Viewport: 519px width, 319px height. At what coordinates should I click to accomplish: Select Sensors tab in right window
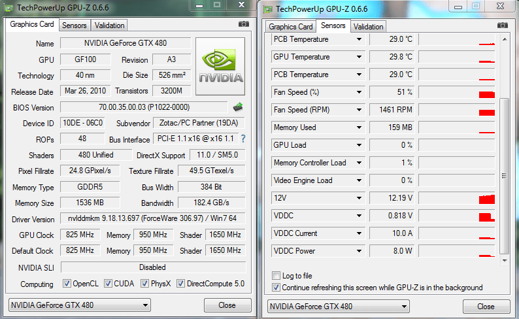[333, 25]
